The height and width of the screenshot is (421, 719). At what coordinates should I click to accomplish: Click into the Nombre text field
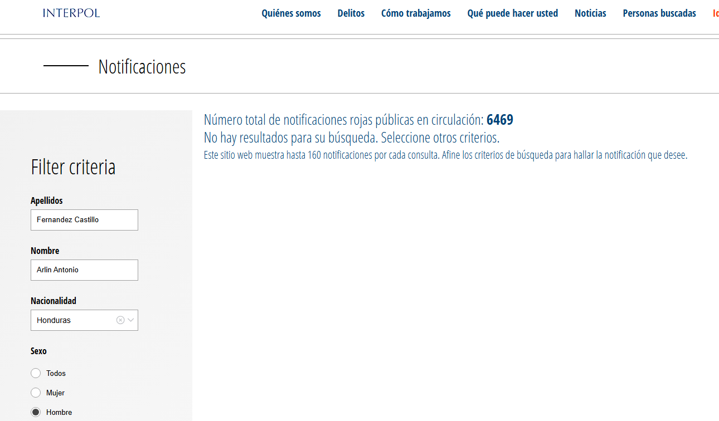point(84,270)
